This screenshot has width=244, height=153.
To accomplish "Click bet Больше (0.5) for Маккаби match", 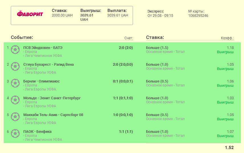I will click(x=157, y=115).
